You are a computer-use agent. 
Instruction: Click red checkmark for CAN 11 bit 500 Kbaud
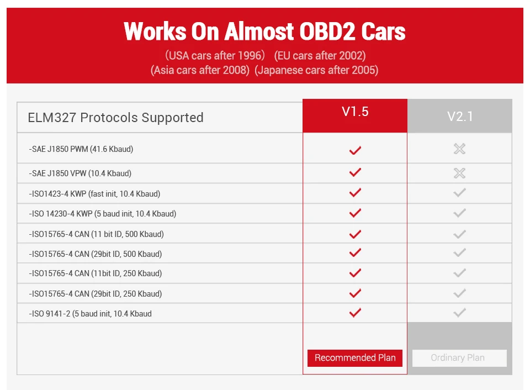[355, 234]
